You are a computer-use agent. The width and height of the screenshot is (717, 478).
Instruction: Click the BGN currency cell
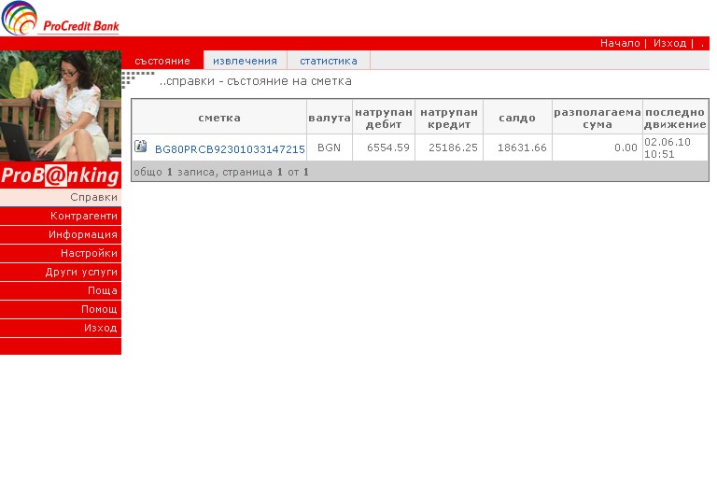pos(330,148)
